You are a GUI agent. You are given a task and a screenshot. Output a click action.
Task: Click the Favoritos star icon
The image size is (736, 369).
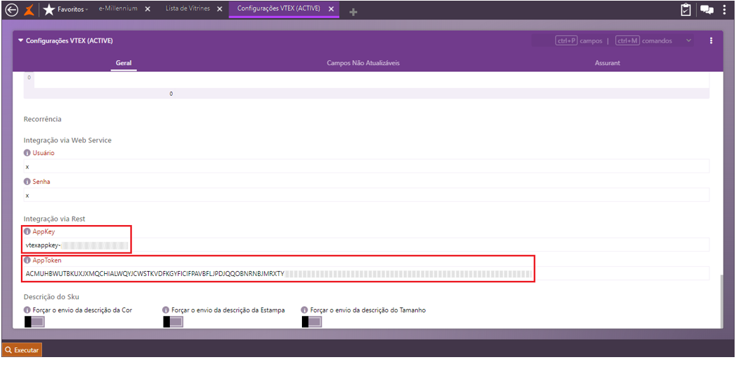pos(48,9)
